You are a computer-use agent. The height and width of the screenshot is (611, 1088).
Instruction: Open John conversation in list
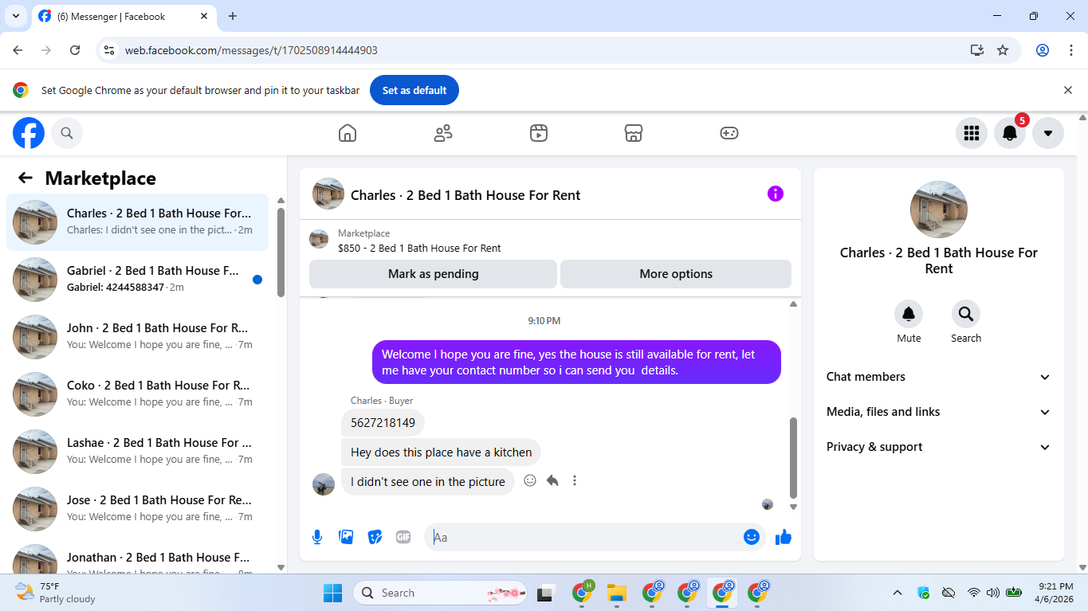tap(137, 337)
